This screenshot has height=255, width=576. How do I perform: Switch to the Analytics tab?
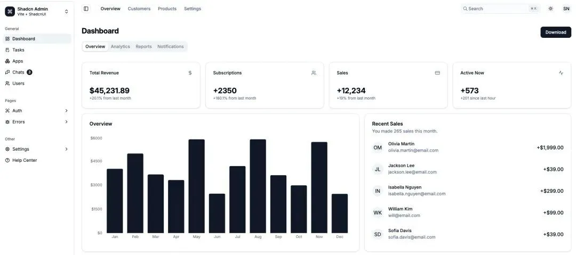120,47
